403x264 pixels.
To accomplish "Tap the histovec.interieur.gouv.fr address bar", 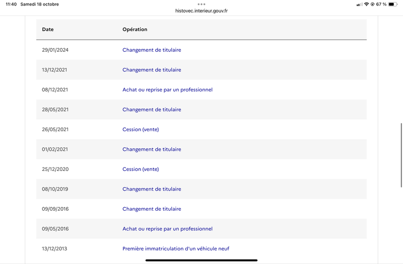I will pyautogui.click(x=201, y=11).
